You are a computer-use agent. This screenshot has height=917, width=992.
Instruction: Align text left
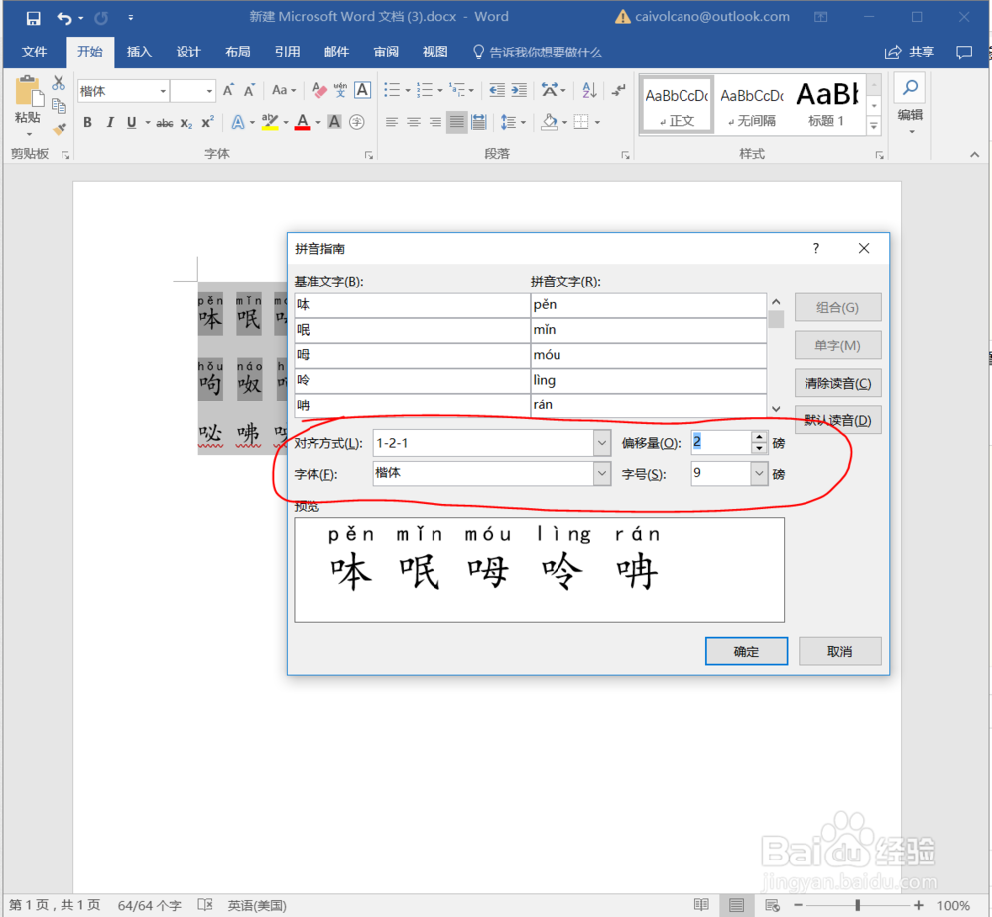pyautogui.click(x=392, y=122)
